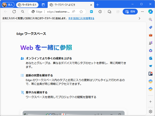Open the personal profile avatar button

click(8, 5)
